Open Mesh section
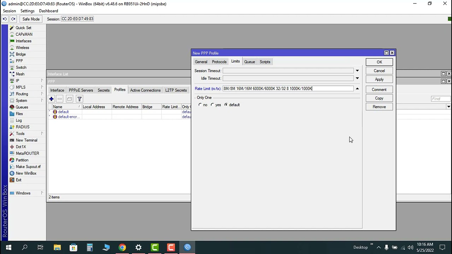This screenshot has width=452, height=254. (20, 74)
